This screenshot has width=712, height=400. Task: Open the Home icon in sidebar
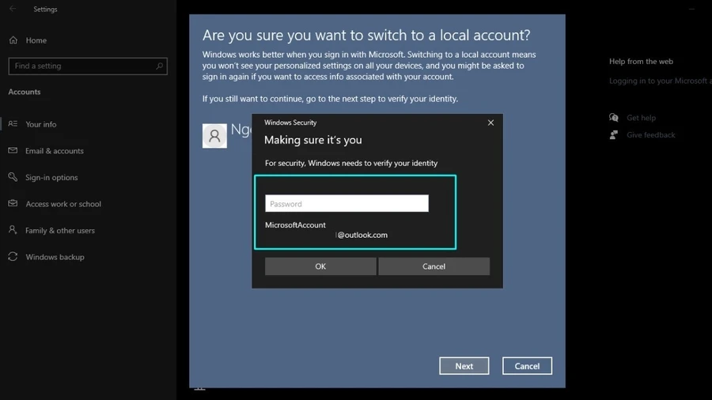click(13, 40)
